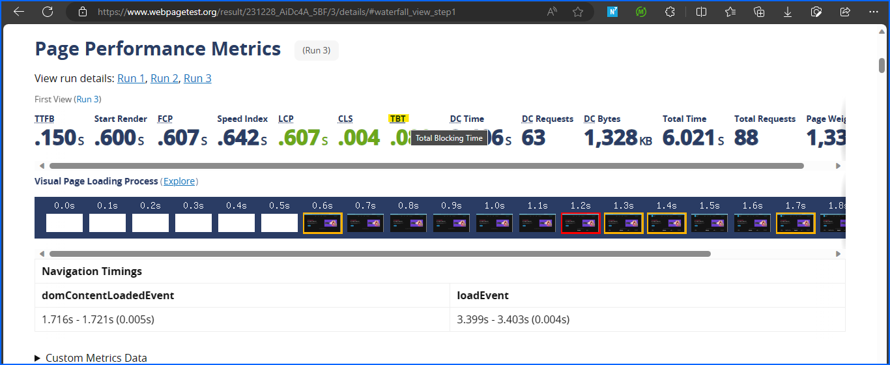This screenshot has height=365, width=890.
Task: Toggle the Split screen icon
Action: (x=702, y=12)
